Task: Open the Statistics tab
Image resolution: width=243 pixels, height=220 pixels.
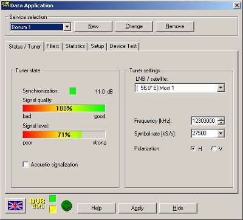Action: pyautogui.click(x=75, y=46)
